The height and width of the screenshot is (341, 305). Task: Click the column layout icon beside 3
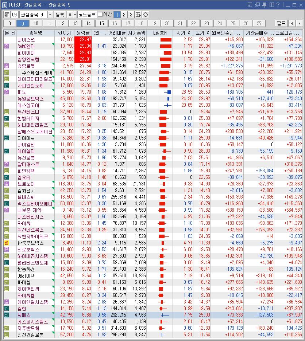[138, 15]
